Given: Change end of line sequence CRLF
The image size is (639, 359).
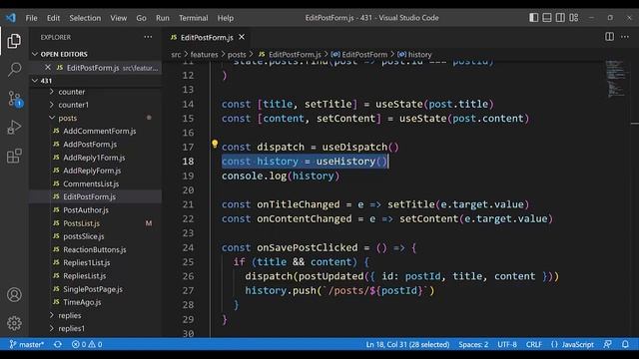Looking at the screenshot, I should tap(534, 344).
